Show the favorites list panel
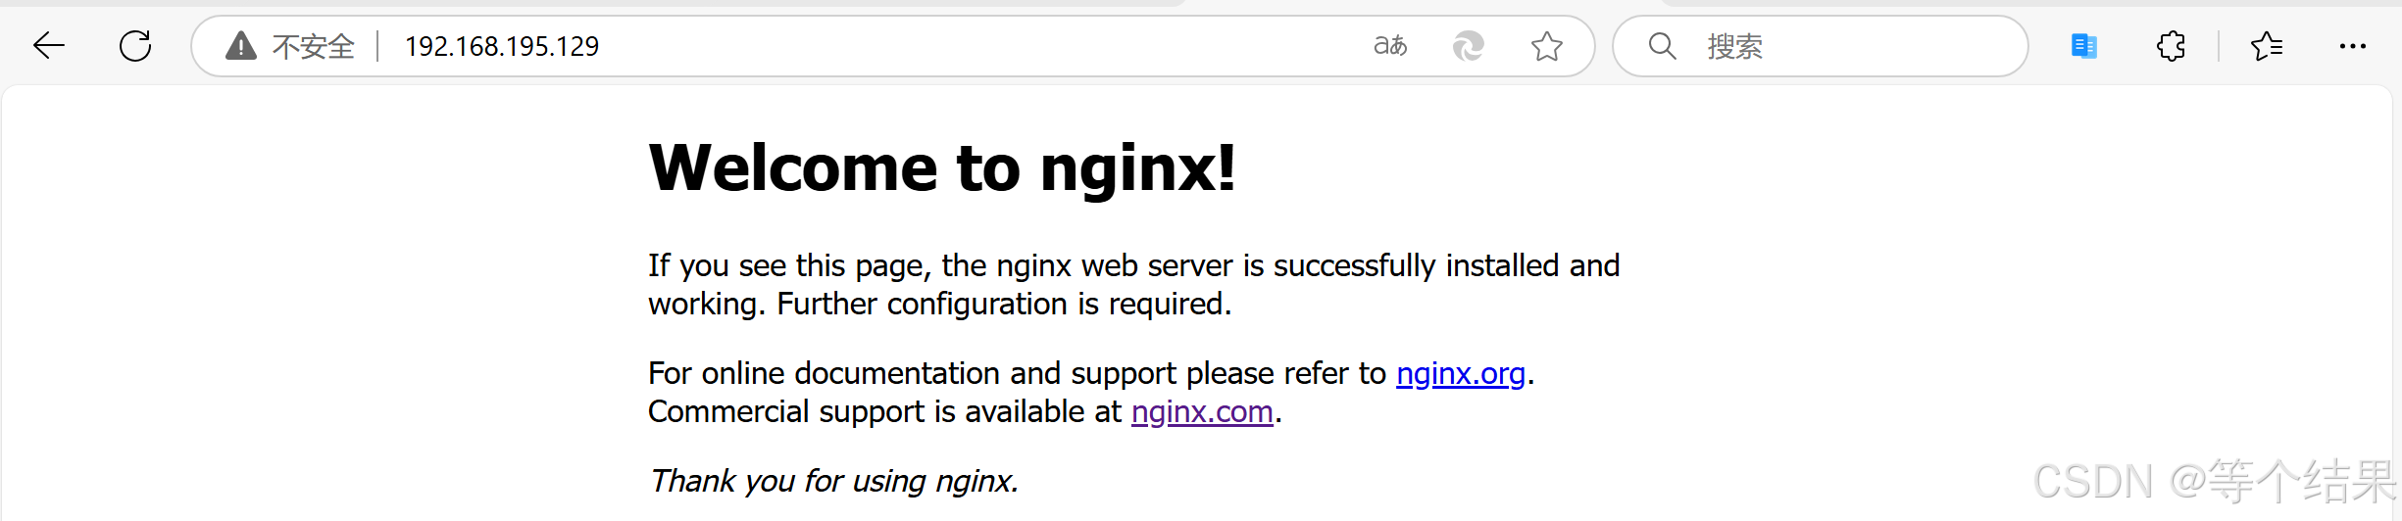Screen dimensions: 2402x521 2267,46
